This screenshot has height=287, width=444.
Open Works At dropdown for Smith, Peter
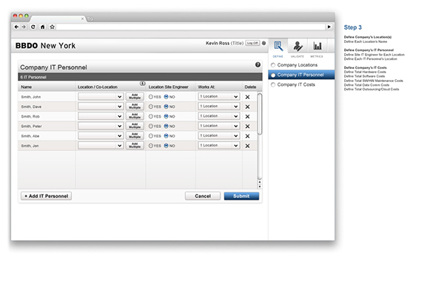[x=219, y=126]
